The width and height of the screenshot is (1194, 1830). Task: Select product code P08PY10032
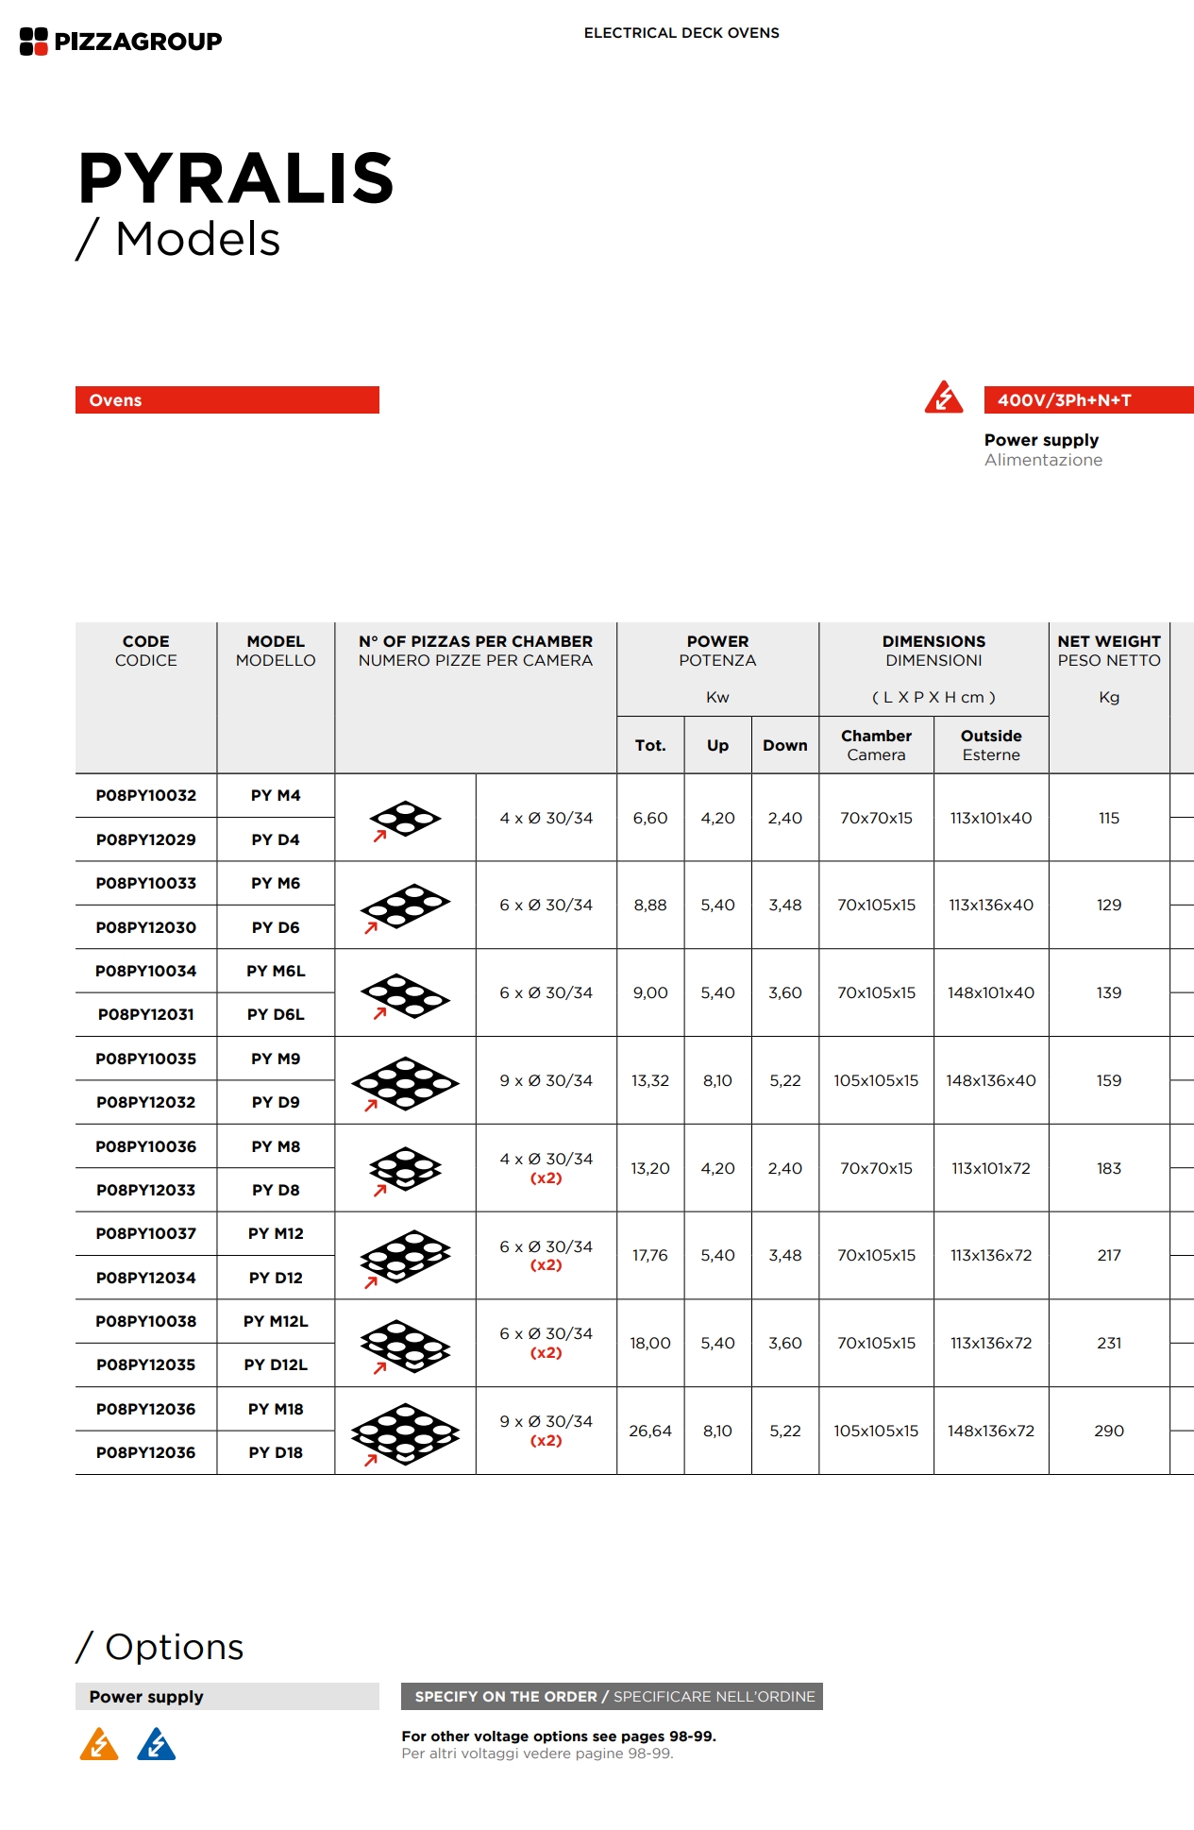point(146,795)
